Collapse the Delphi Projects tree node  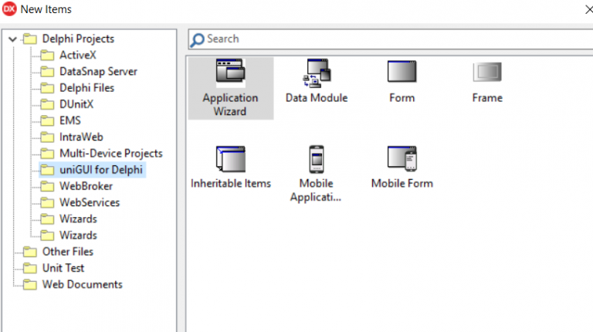click(12, 39)
